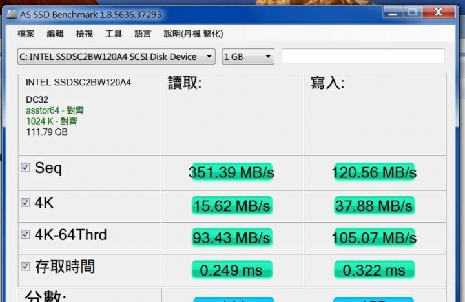The height and width of the screenshot is (302, 465).
Task: Click the 111.79 GB capacity text
Action: [x=47, y=132]
